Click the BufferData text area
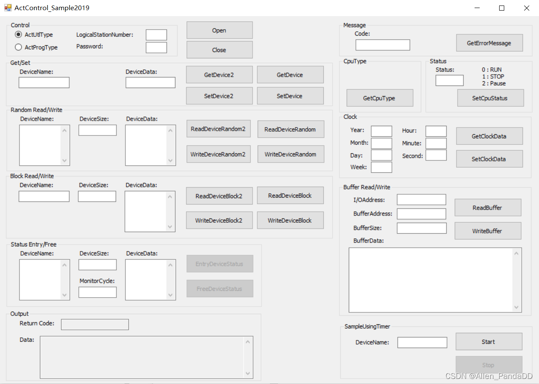Viewport: 539px width, 384px height. 435,280
